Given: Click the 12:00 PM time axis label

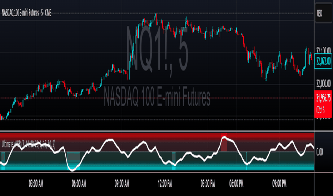Looking at the screenshot, I should tap(165, 184).
